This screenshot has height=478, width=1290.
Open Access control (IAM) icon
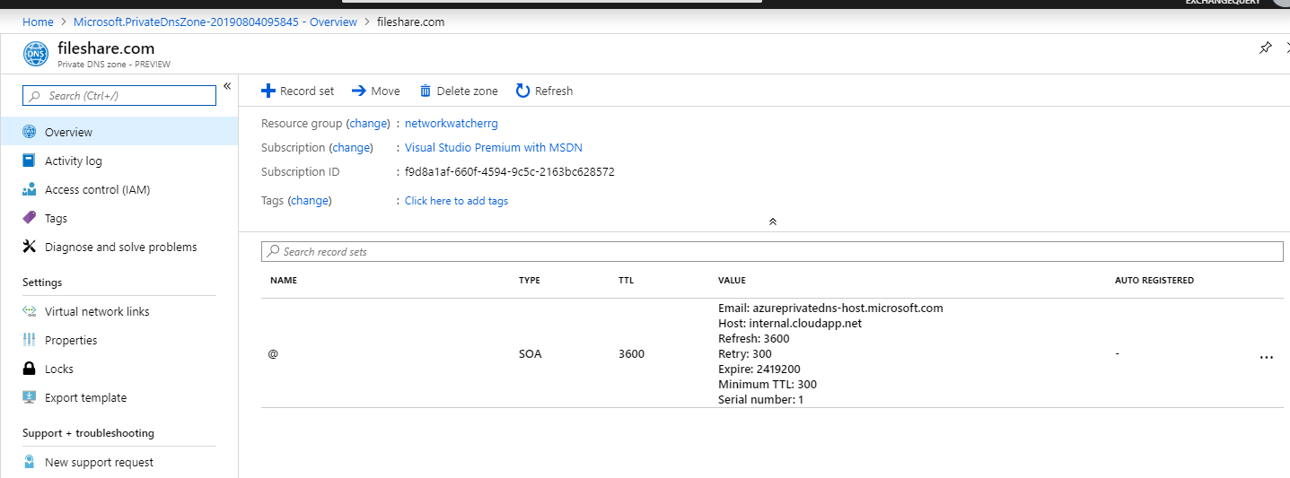coord(29,189)
